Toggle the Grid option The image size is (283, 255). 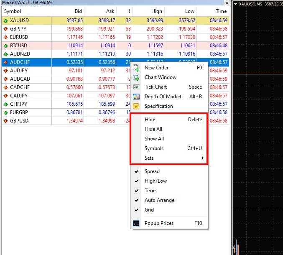[x=149, y=210]
